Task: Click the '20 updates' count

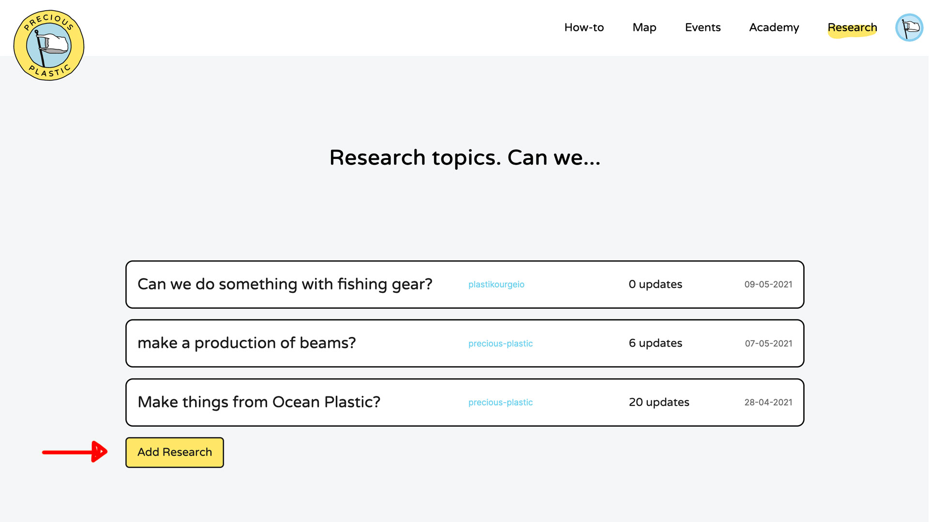Action: [x=659, y=402]
